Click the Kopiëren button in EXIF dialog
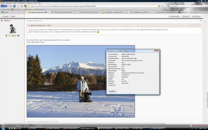Image resolution: width=208 pixels, height=130 pixels. pos(112,91)
